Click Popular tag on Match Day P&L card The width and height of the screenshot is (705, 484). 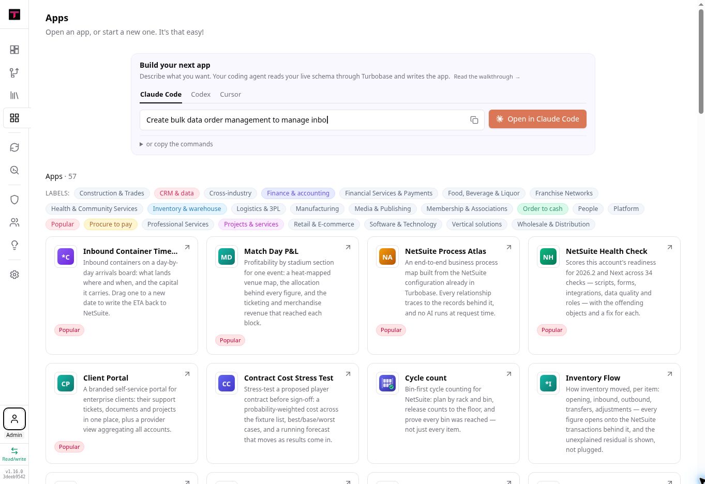pyautogui.click(x=230, y=340)
